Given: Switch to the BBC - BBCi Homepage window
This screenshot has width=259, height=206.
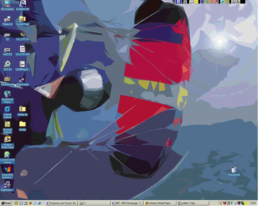Looking at the screenshot, I should click(127, 203).
